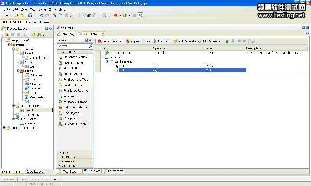Click the Record New Test button
Viewport: 311px width, 186px height.
point(111,41)
